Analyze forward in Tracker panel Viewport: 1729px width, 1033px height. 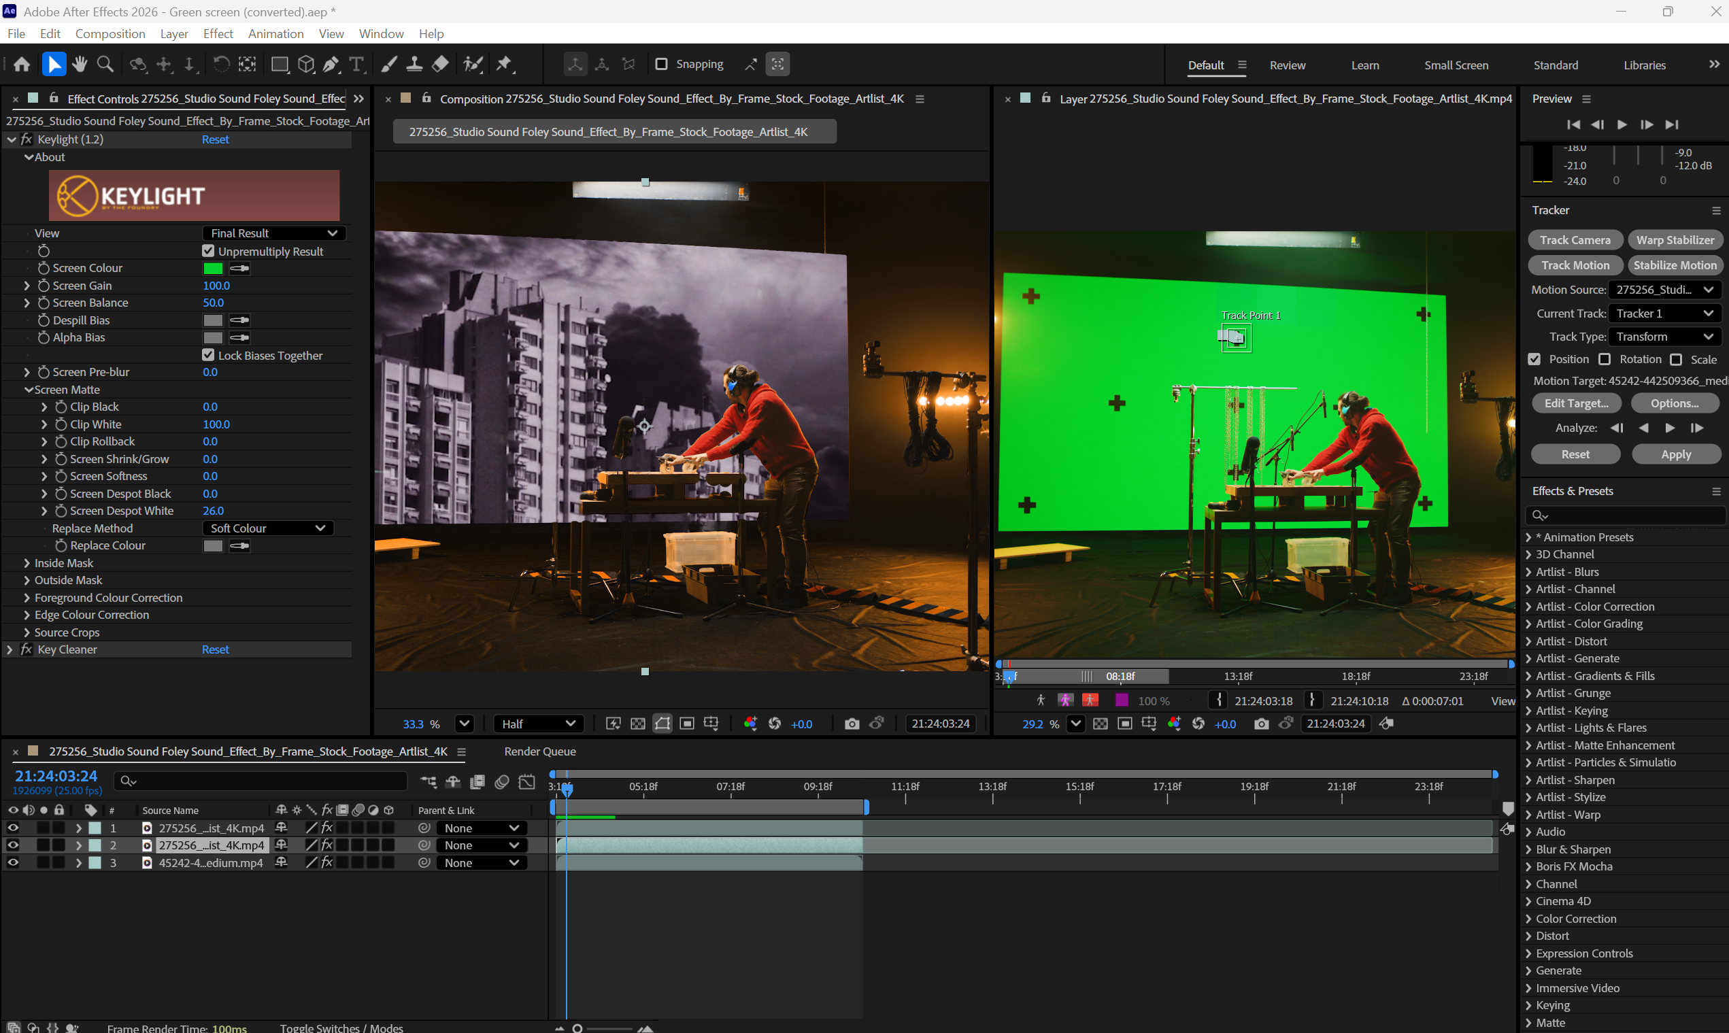[x=1670, y=427]
